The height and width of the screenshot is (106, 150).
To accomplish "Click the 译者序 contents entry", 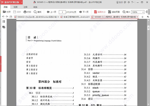I will 29,58.
